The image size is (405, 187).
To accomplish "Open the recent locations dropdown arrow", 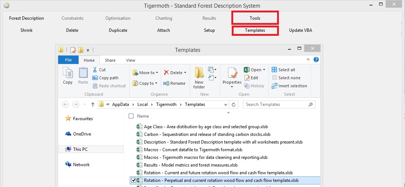I will [84, 104].
